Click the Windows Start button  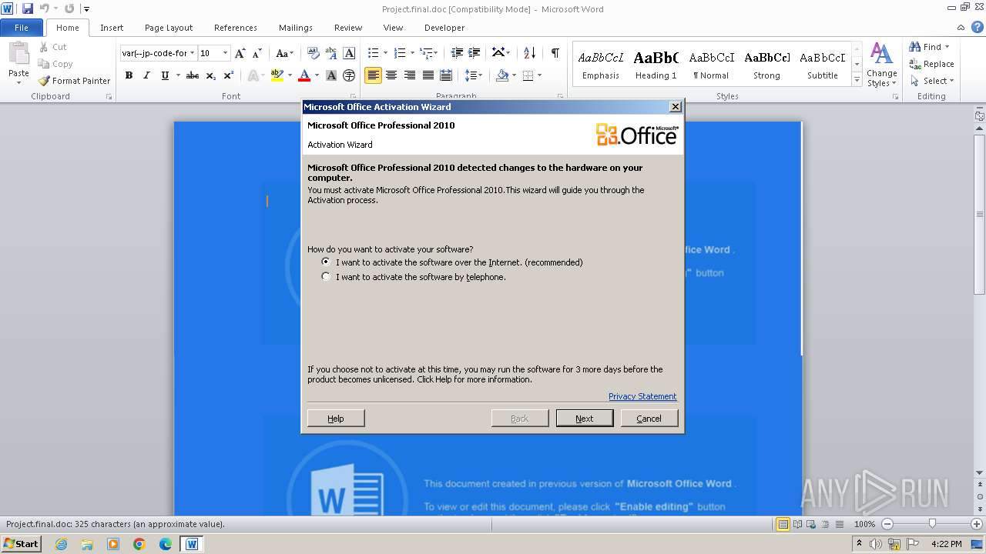[22, 544]
